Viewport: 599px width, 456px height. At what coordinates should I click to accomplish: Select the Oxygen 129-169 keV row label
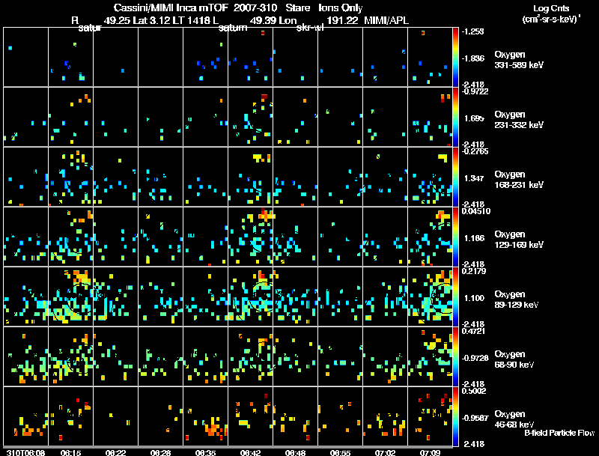(x=518, y=240)
